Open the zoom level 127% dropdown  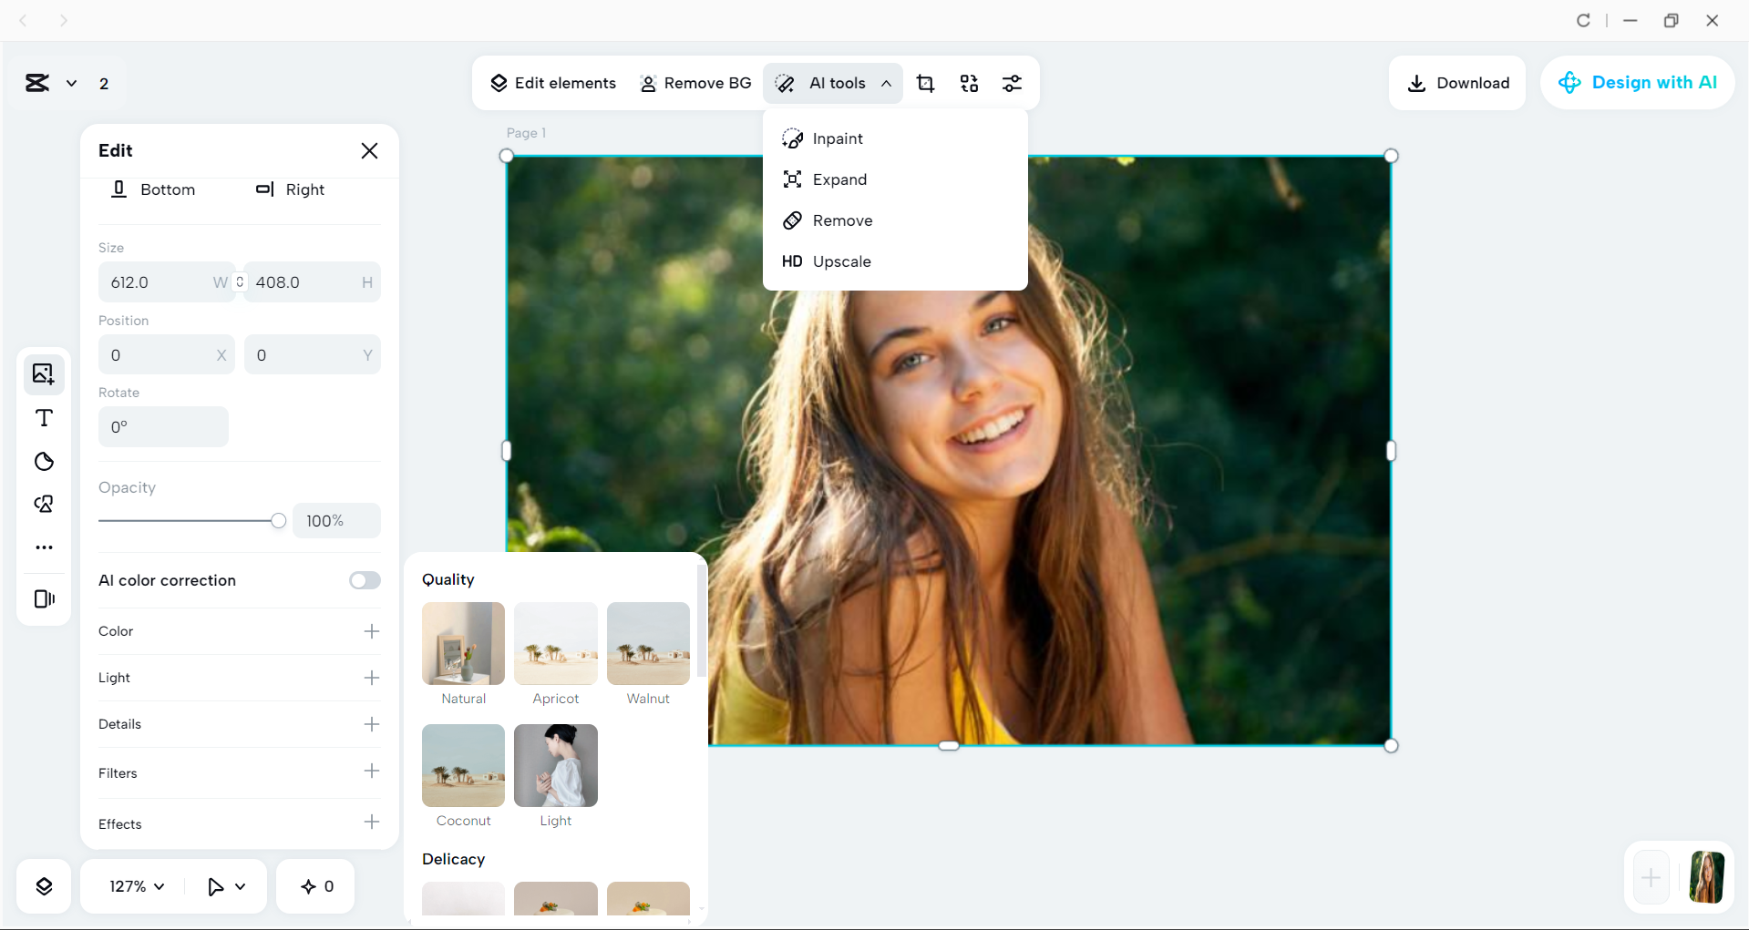click(137, 886)
